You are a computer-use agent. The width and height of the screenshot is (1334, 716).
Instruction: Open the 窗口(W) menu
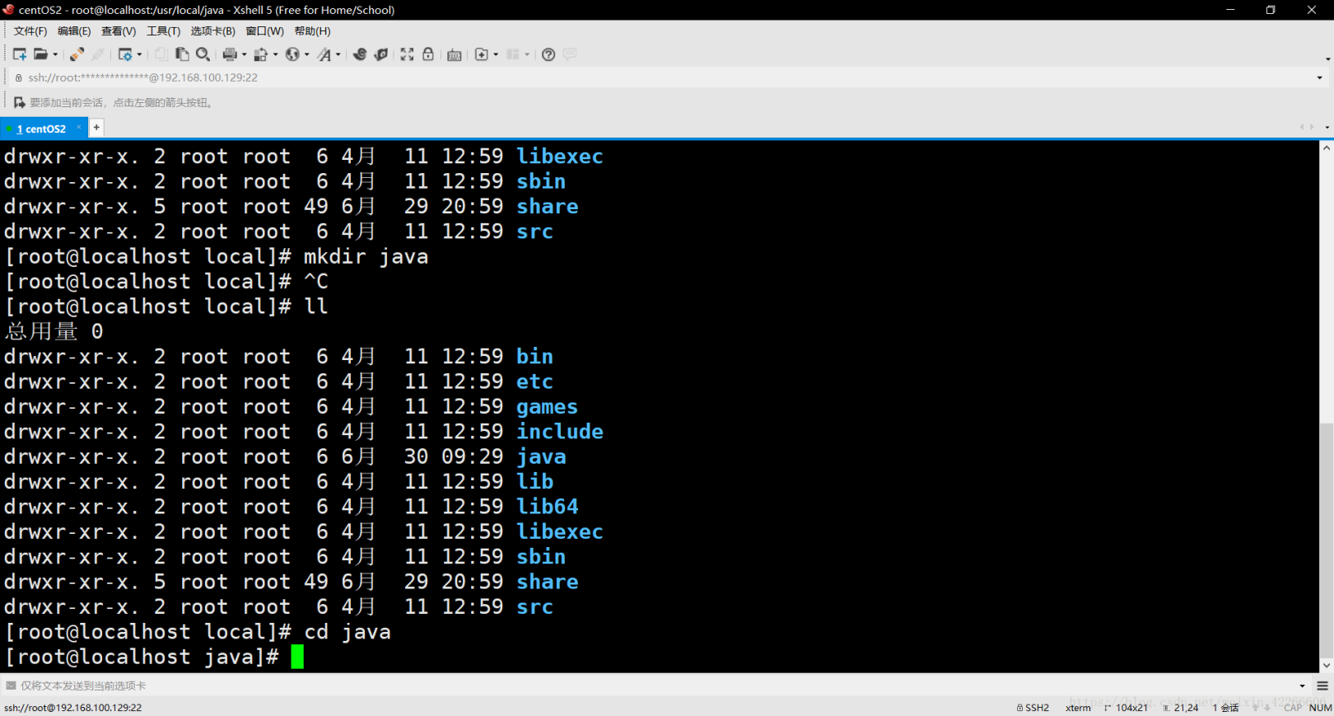point(264,31)
